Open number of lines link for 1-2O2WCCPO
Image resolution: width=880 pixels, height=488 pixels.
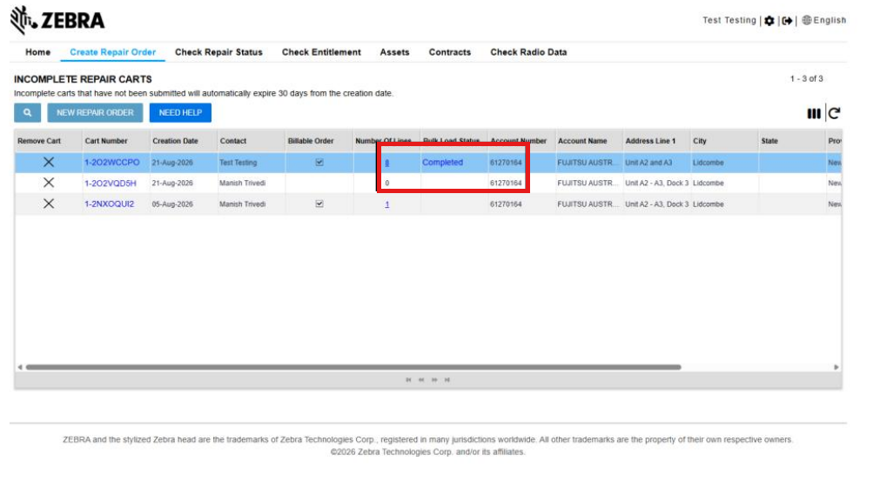tap(386, 163)
